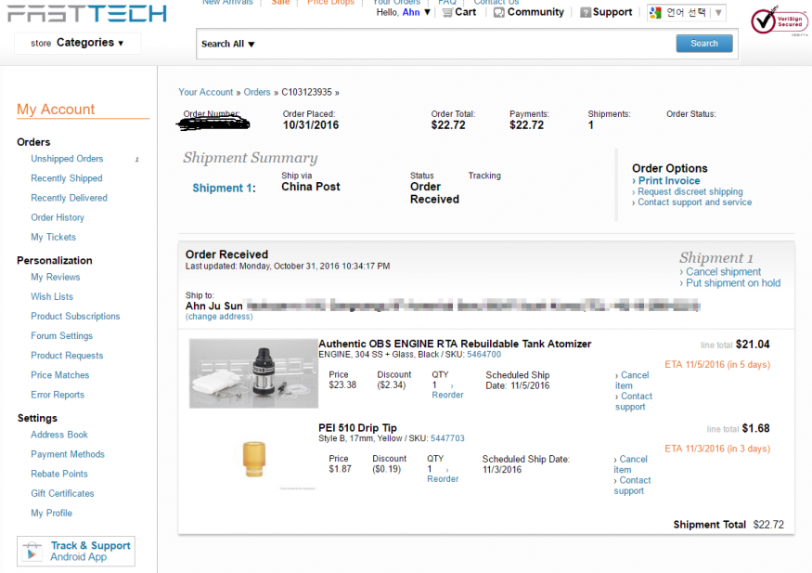Expand the Hello, Ahn account dropdown
This screenshot has width=812, height=573.
coord(404,13)
